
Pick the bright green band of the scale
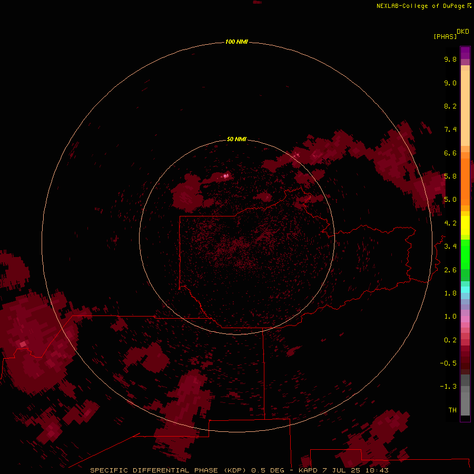pos(465,254)
